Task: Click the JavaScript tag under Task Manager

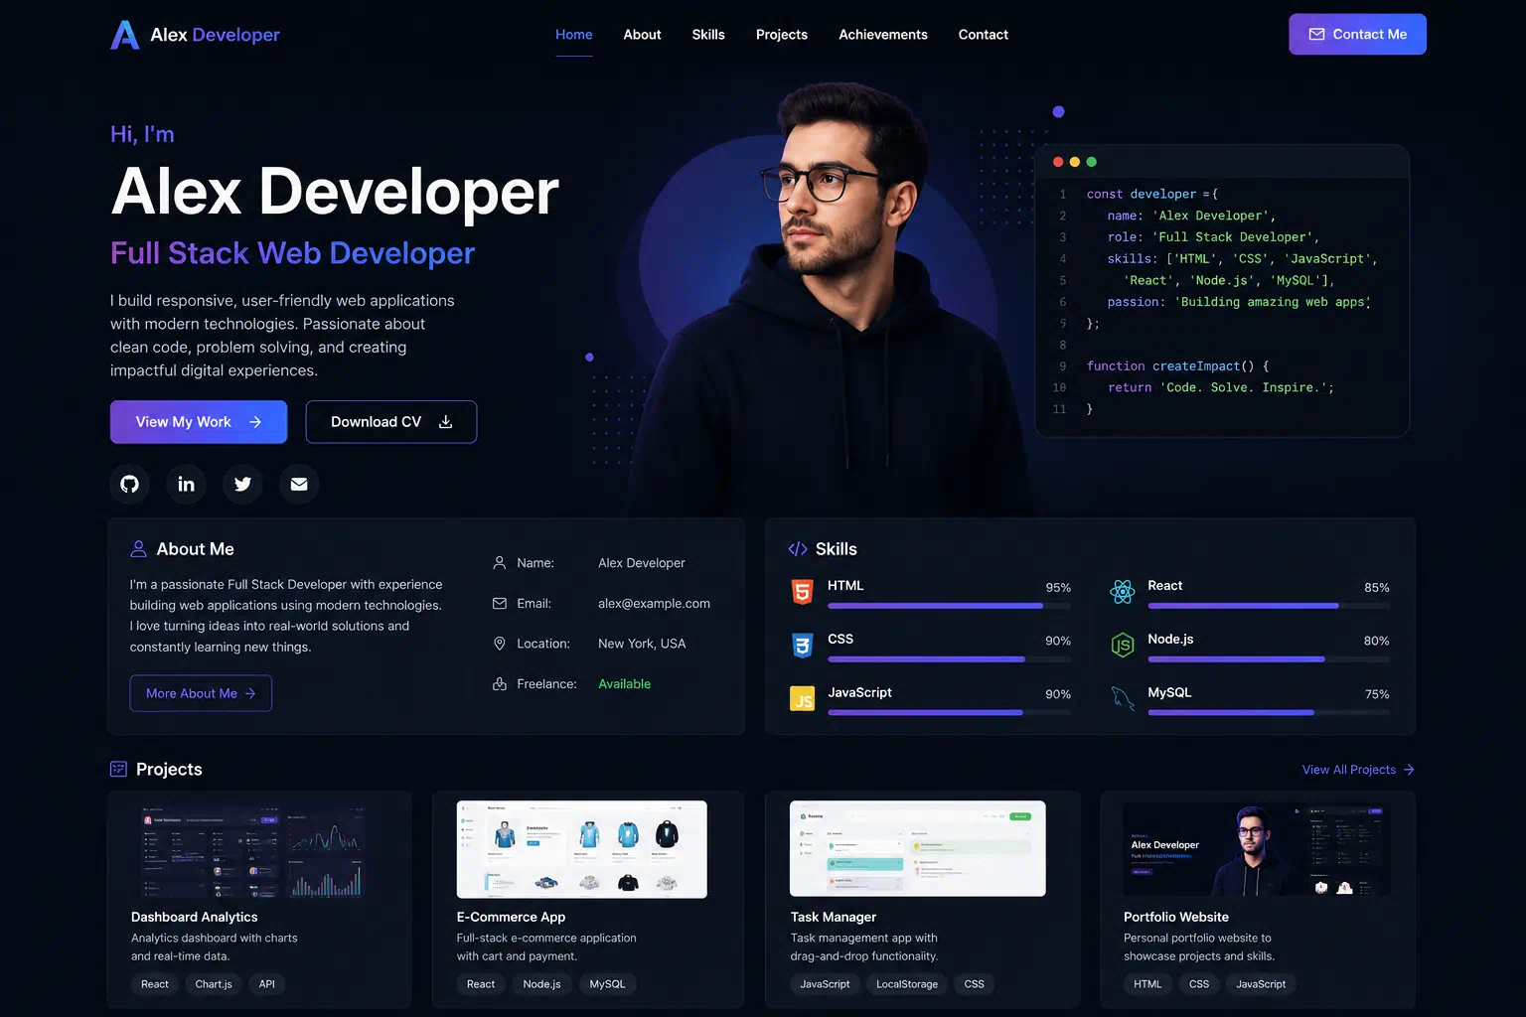Action: [x=825, y=984]
